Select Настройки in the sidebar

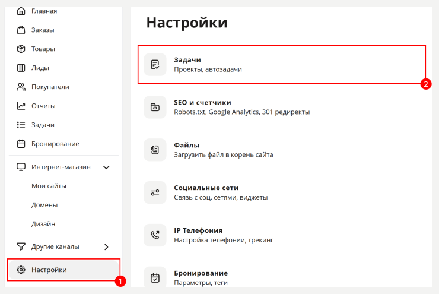tap(64, 270)
